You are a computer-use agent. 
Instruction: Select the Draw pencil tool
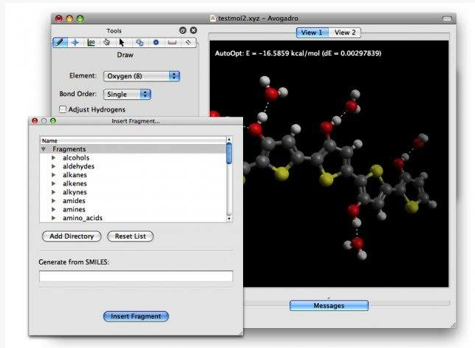click(60, 42)
